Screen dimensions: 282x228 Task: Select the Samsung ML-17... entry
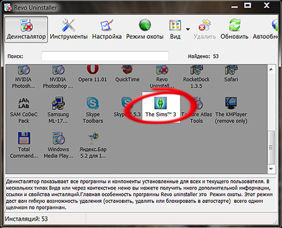[x=58, y=110]
